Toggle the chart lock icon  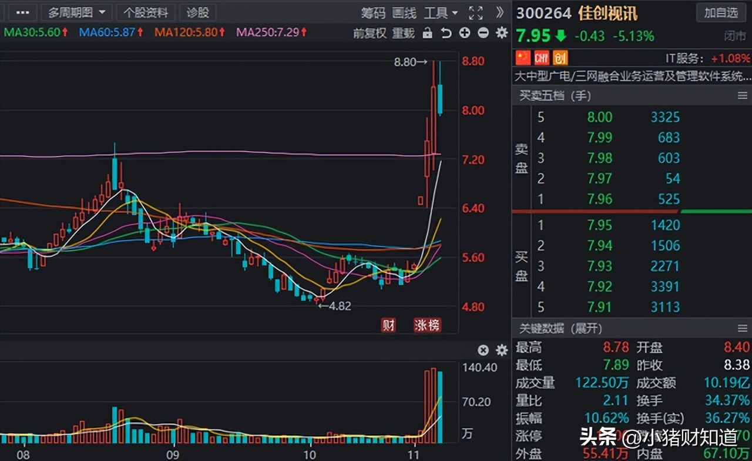pos(427,34)
